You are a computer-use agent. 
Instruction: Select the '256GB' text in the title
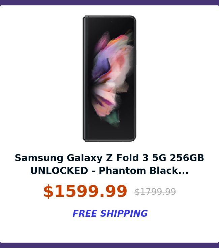coord(187,158)
